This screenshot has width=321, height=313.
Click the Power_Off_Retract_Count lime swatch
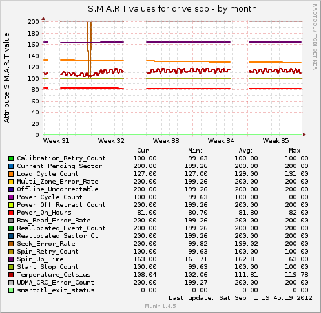pyautogui.click(x=11, y=205)
